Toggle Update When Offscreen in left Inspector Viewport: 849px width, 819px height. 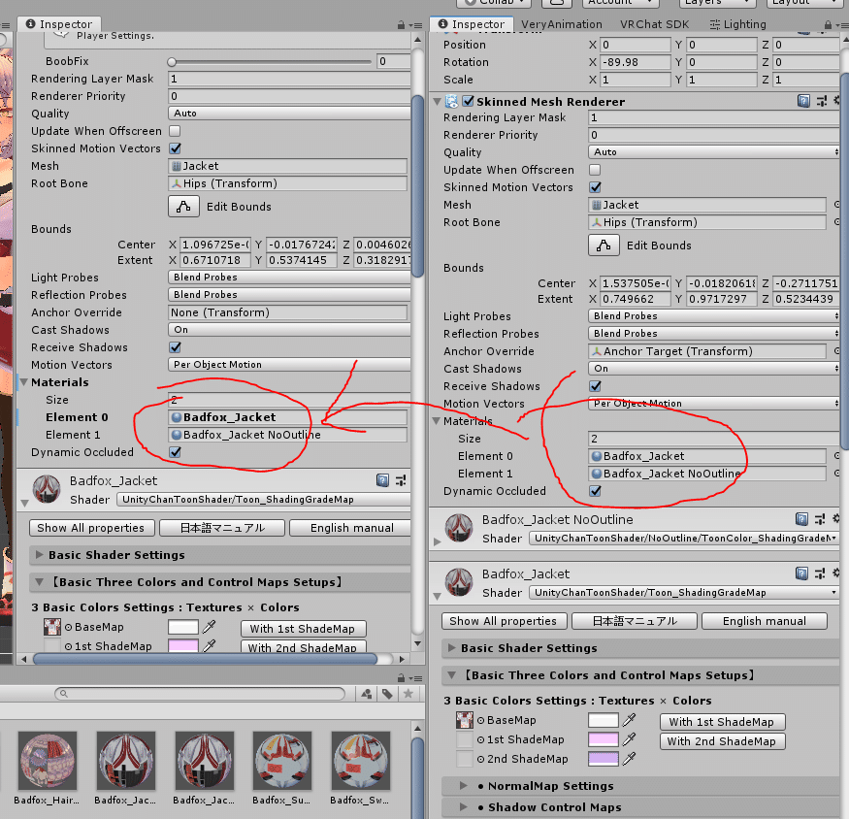coord(175,131)
